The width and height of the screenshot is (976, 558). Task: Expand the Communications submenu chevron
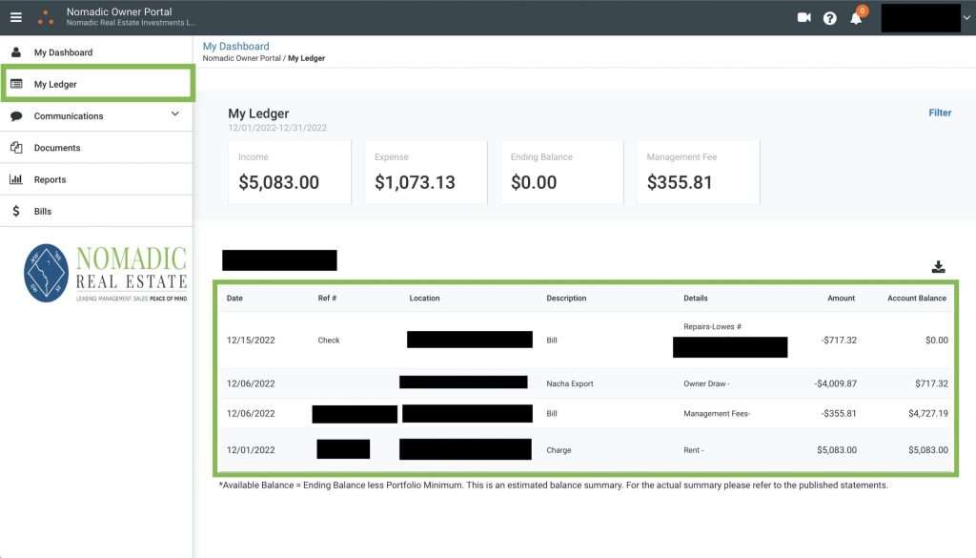coord(174,114)
